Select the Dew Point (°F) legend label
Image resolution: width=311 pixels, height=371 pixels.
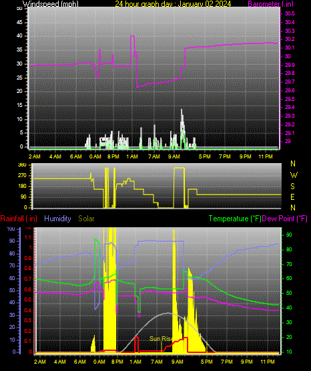[285, 219]
